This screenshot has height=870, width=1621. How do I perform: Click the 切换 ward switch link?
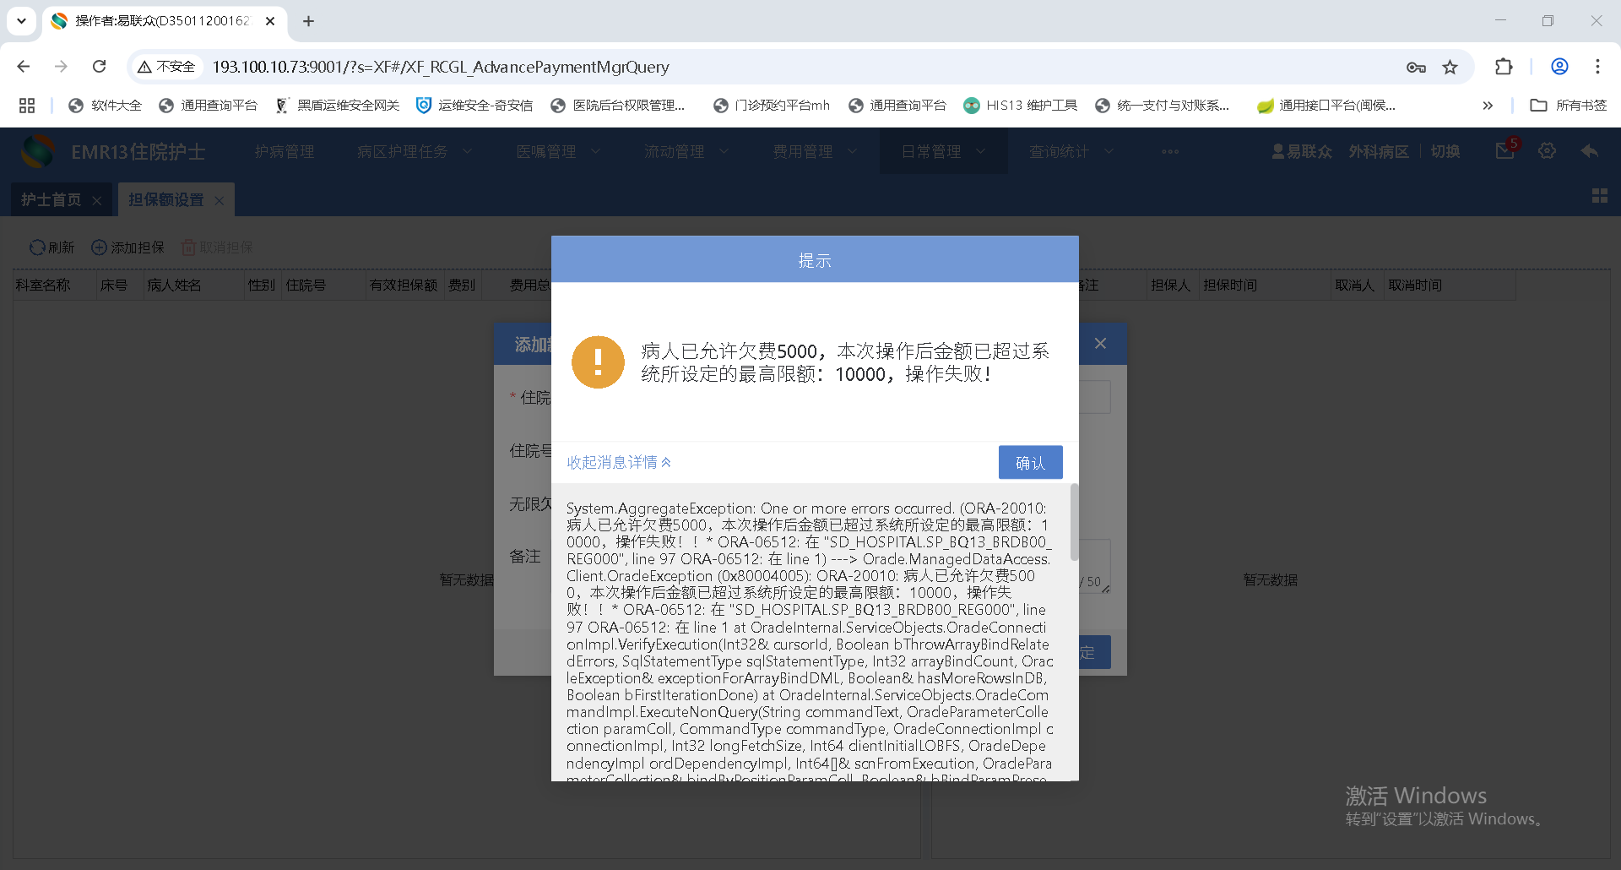(x=1445, y=151)
